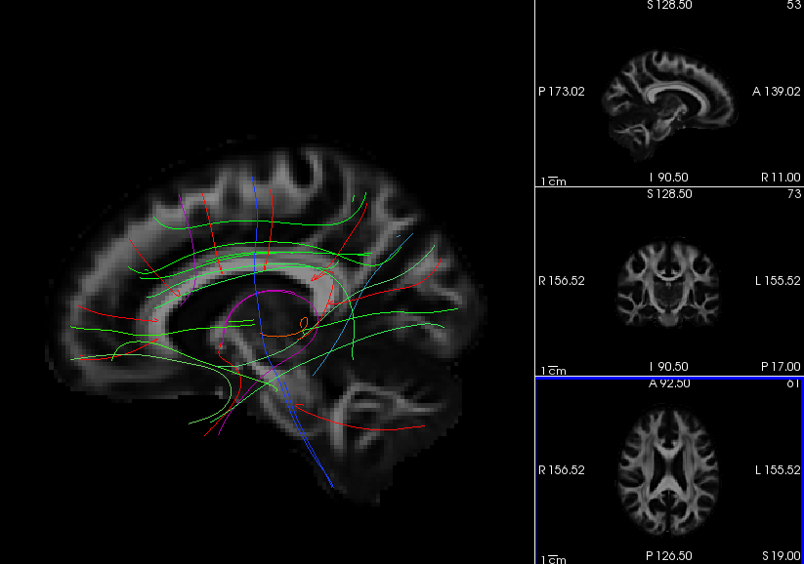Screen dimensions: 804x564
Task: Click the A 139.02 anterior label
Action: (x=777, y=92)
